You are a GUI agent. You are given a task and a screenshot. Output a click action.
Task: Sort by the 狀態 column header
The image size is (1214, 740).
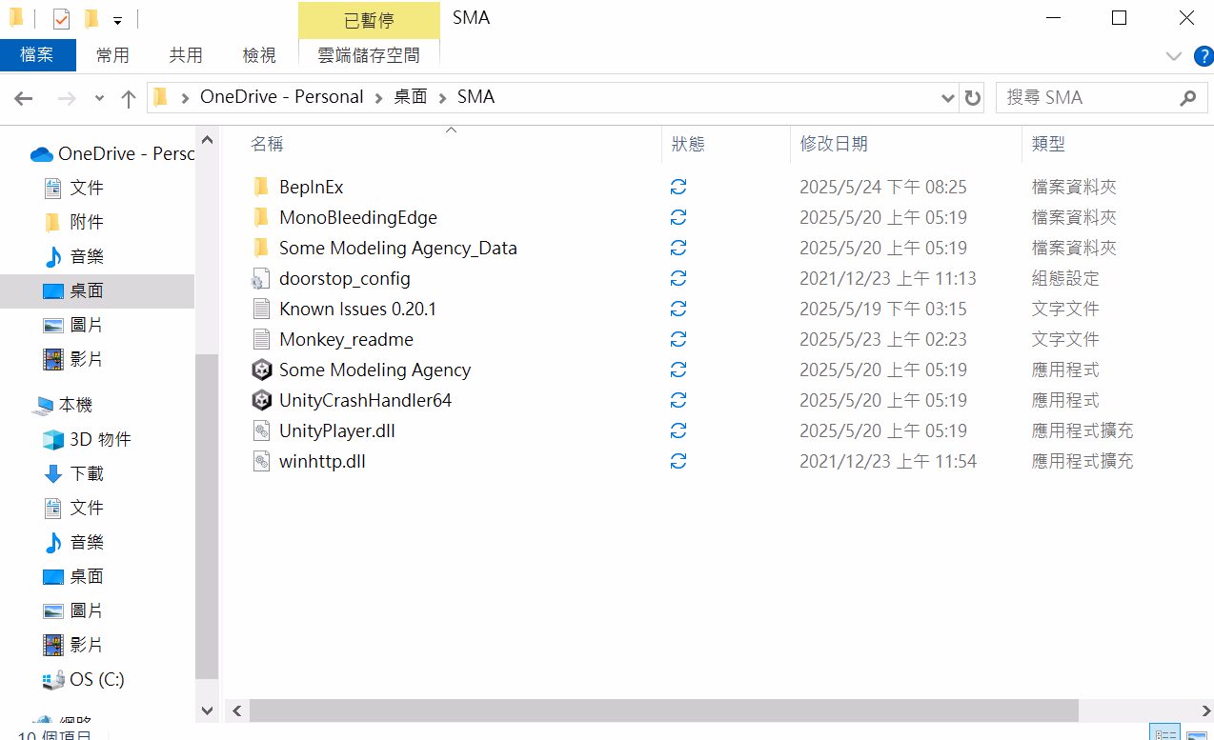[688, 144]
